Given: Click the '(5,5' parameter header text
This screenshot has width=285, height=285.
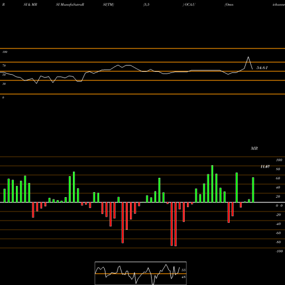Looking at the screenshot, I should (146, 5).
